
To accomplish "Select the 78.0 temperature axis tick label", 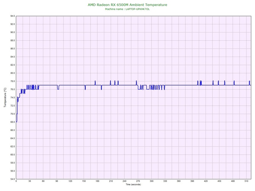I will click(x=13, y=81).
